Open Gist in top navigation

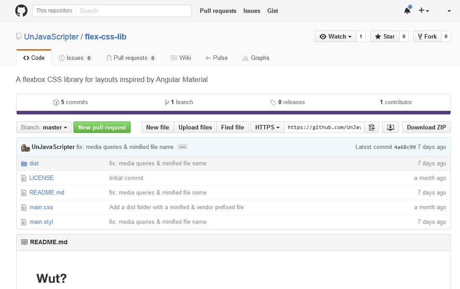point(272,11)
